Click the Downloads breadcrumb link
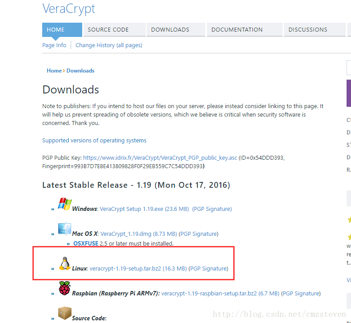This screenshot has height=323, width=351. point(80,71)
